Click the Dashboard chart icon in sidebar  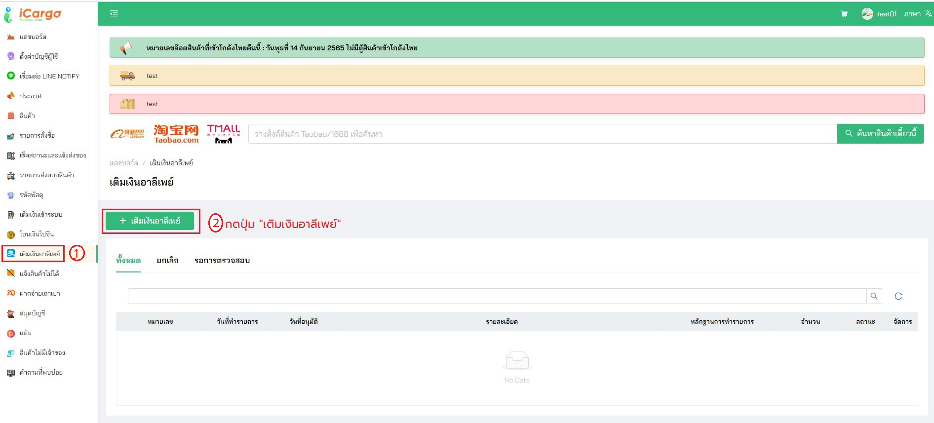[10, 37]
